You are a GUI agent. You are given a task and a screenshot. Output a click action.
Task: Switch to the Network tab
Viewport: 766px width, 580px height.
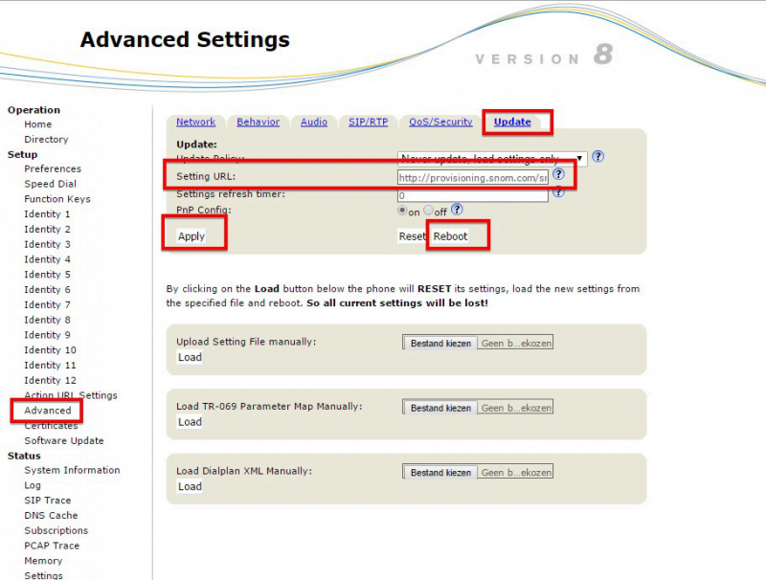[196, 123]
